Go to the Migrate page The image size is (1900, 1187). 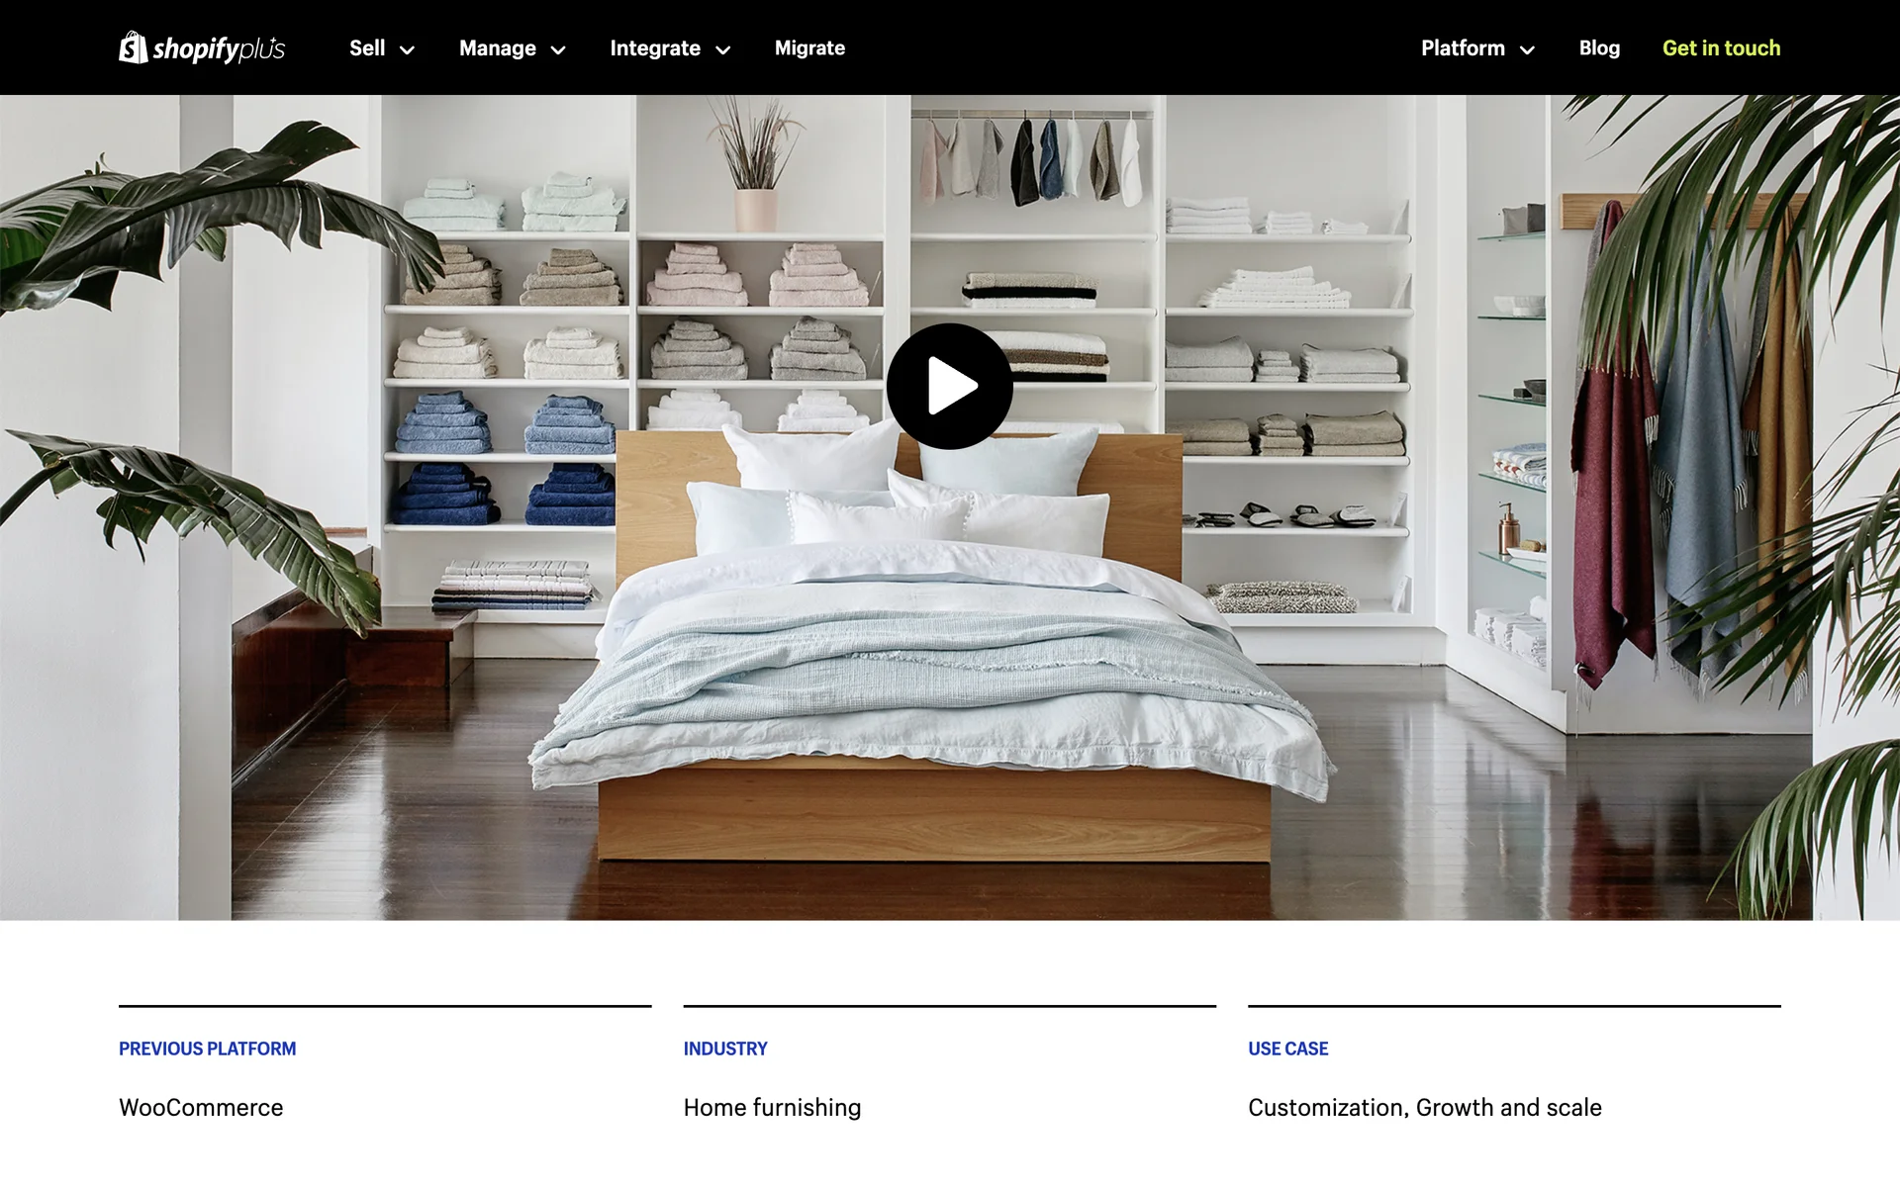pyautogui.click(x=809, y=48)
